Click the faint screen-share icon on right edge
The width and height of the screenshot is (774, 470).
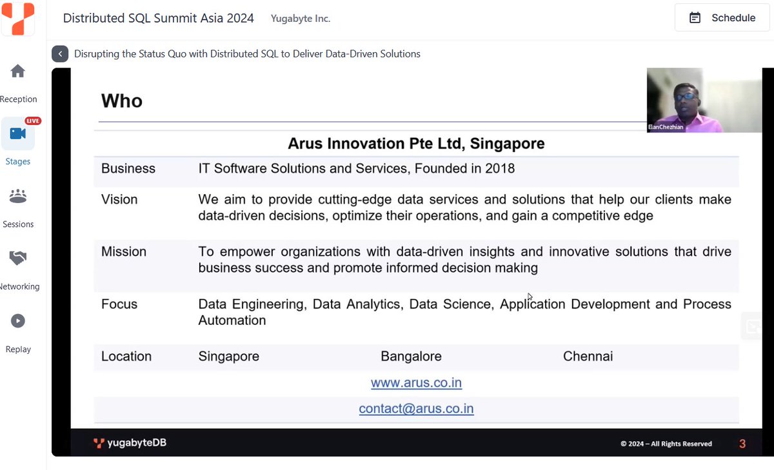(753, 327)
